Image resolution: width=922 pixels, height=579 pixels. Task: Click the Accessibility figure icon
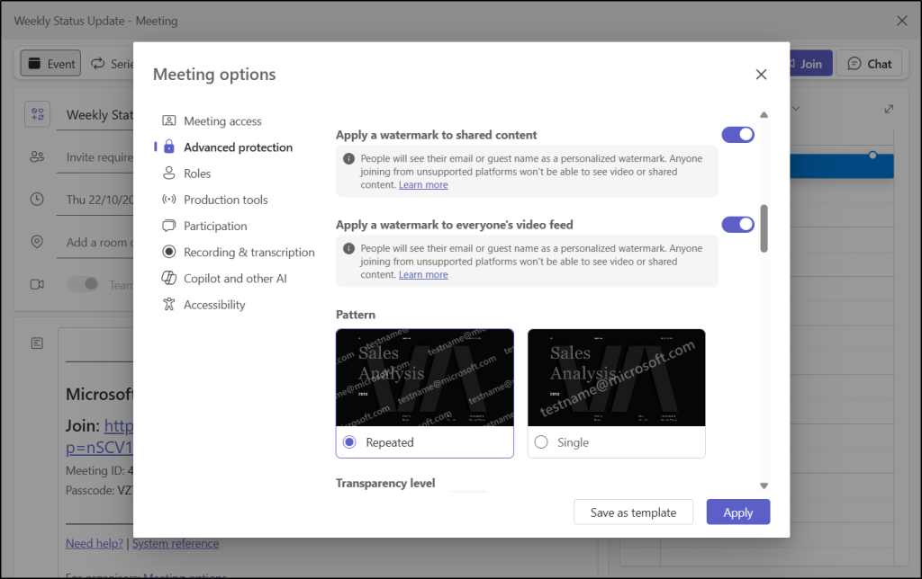168,304
